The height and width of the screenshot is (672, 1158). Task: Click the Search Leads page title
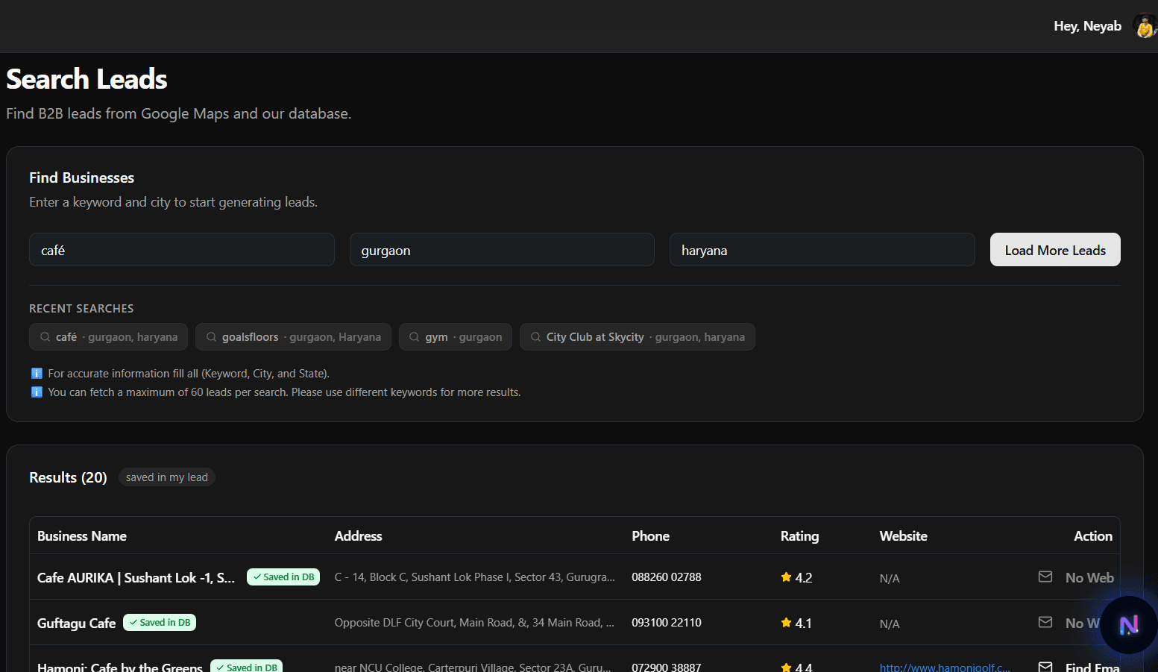[86, 79]
